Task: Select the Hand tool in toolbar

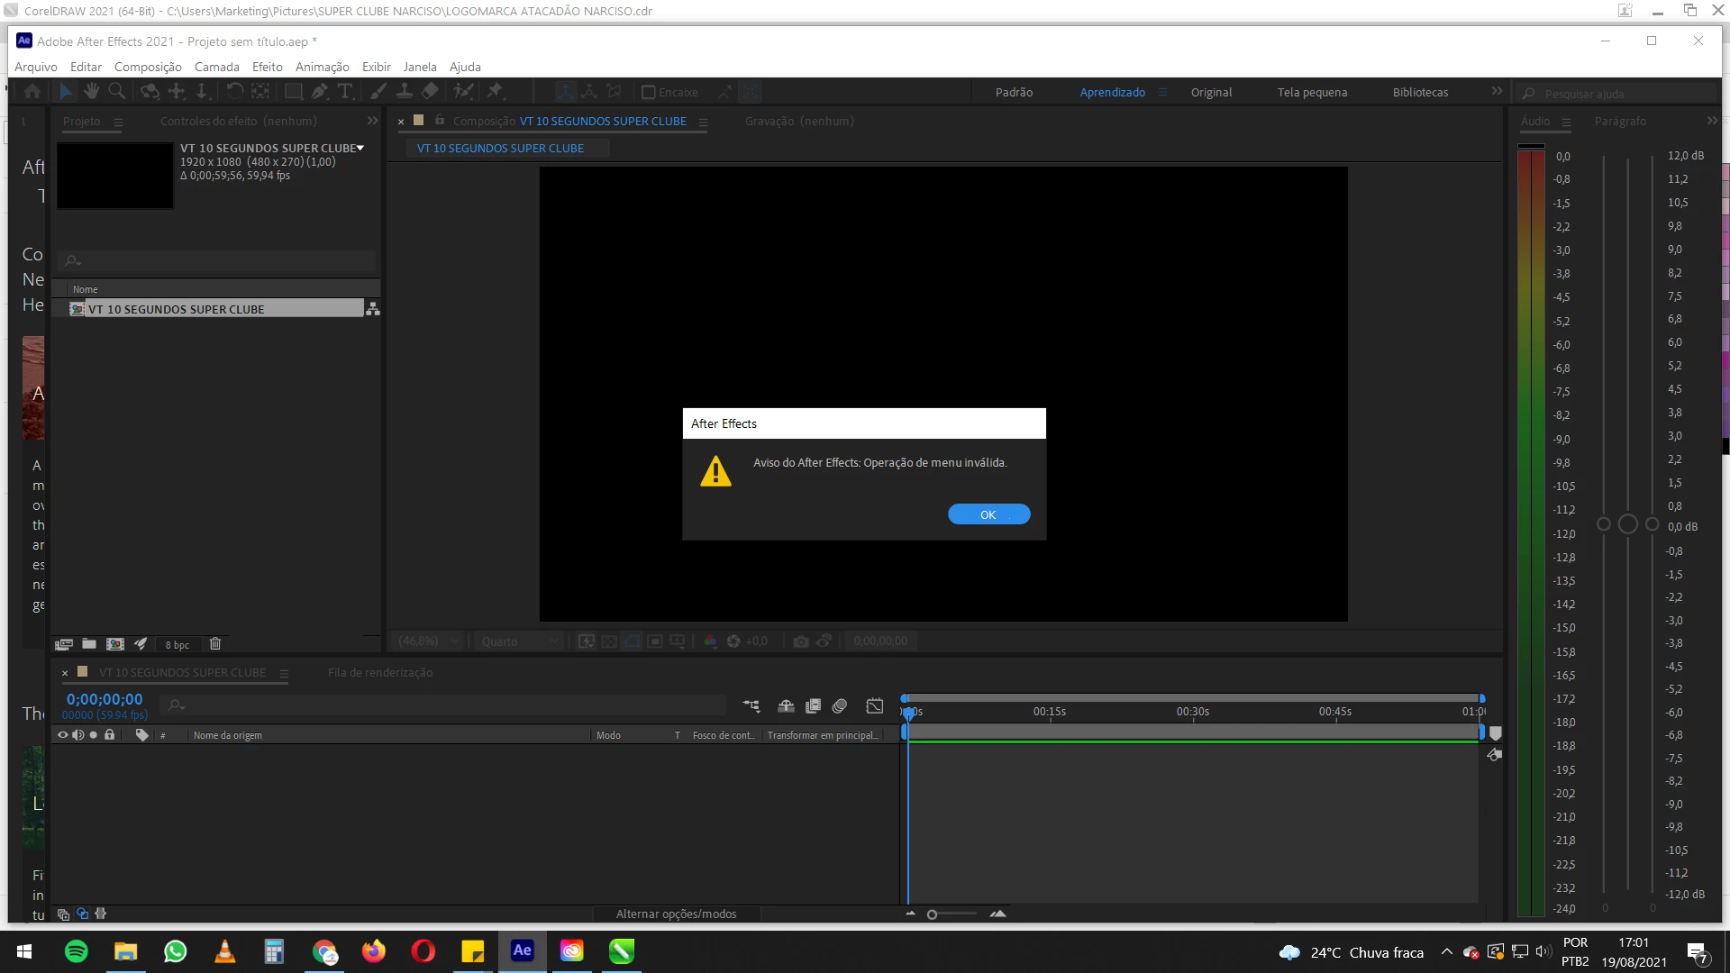Action: click(91, 92)
